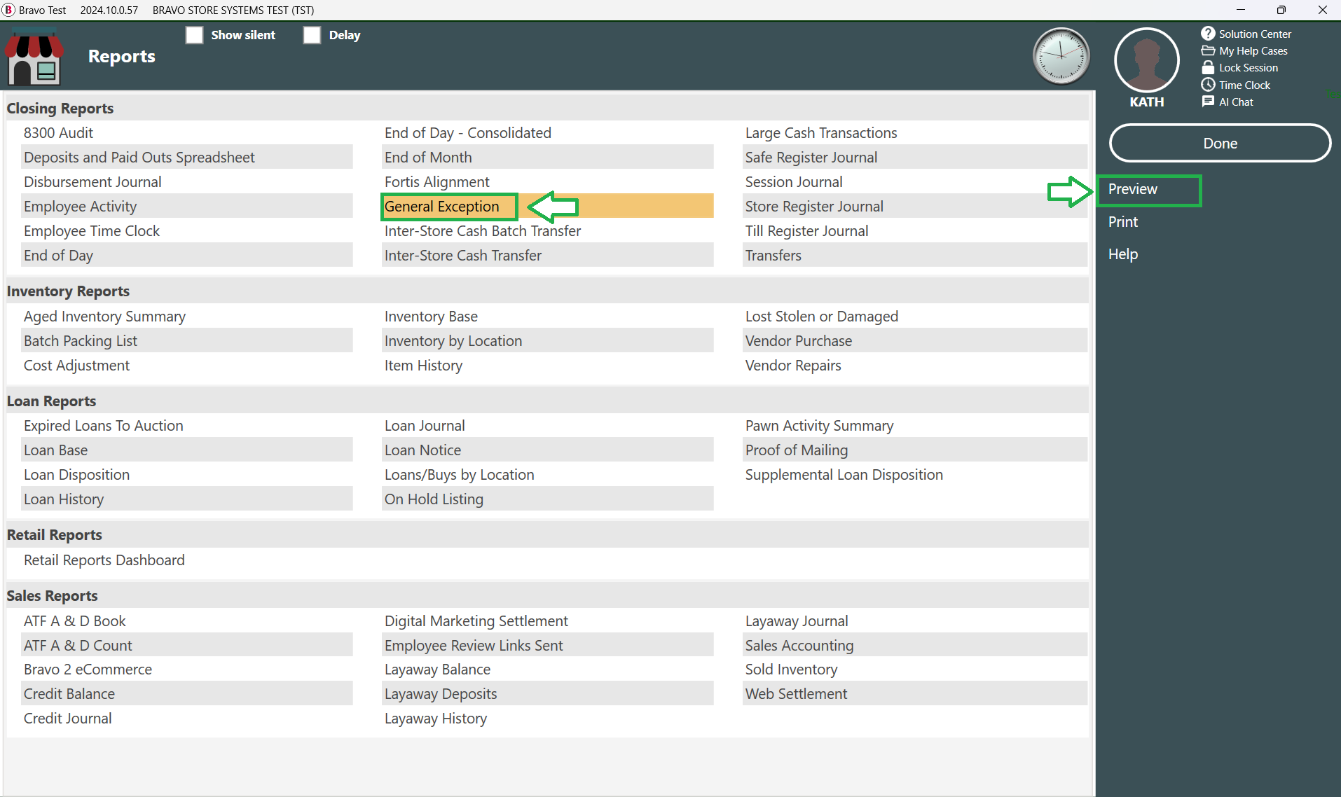Select the Transfers report
Viewport: 1341px width, 797px height.
tap(915, 255)
